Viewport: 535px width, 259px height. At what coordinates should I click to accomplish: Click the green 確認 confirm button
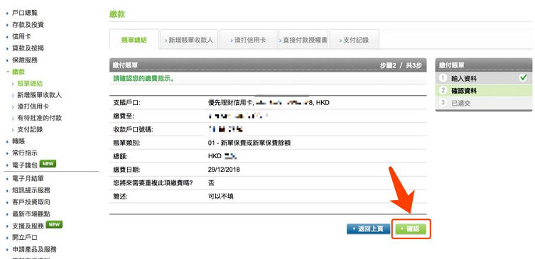(411, 228)
